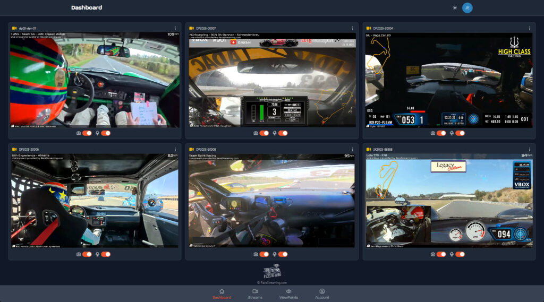This screenshot has height=302, width=544.
Task: Click the microphone icon under DP2025-00007 stream
Action: click(274, 133)
